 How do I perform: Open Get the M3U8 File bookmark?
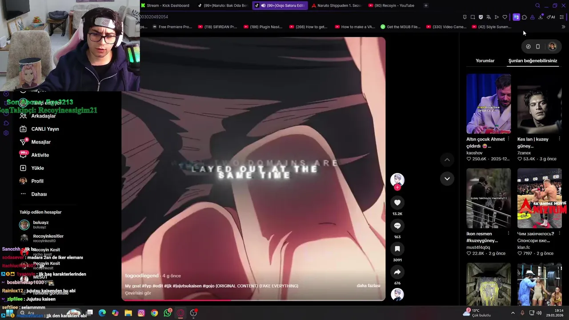(x=401, y=27)
